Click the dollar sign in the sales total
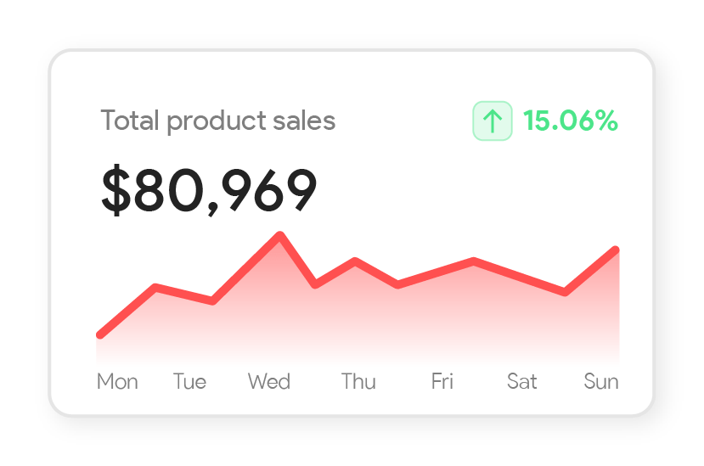 click(x=115, y=190)
